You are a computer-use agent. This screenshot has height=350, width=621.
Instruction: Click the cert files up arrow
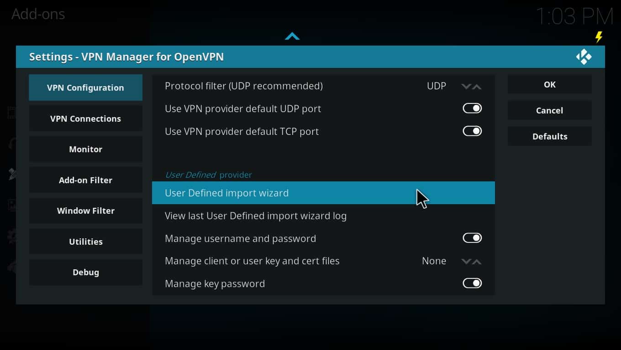pyautogui.click(x=477, y=261)
